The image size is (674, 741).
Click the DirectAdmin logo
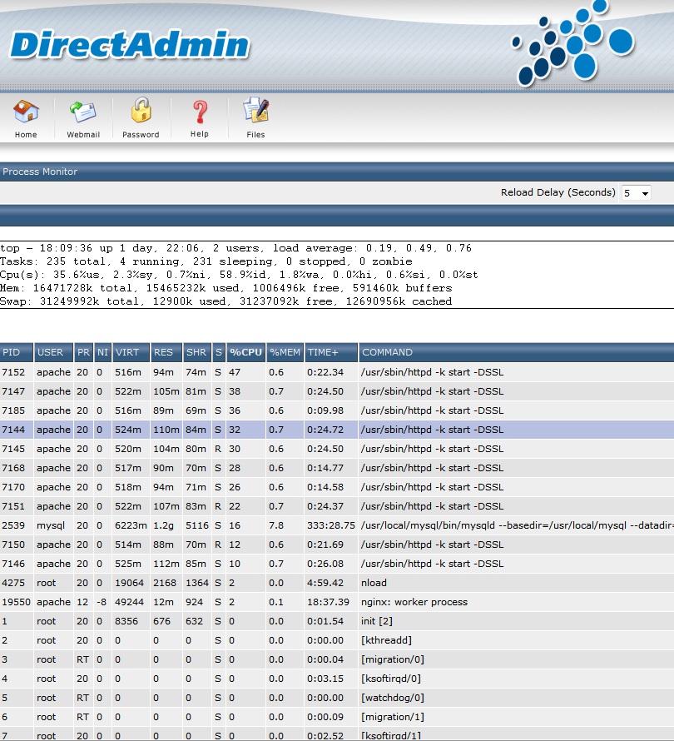[130, 45]
